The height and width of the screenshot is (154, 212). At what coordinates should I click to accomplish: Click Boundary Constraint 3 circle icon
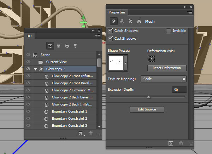46,126
